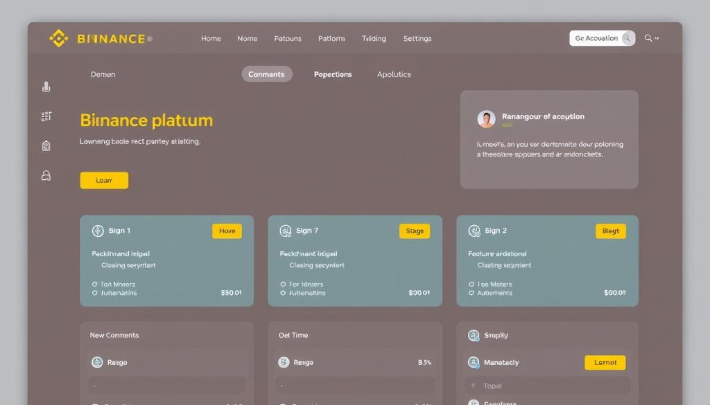This screenshot has height=405, width=710.
Task: Click the Stags button on Sign 7
Action: pos(415,231)
